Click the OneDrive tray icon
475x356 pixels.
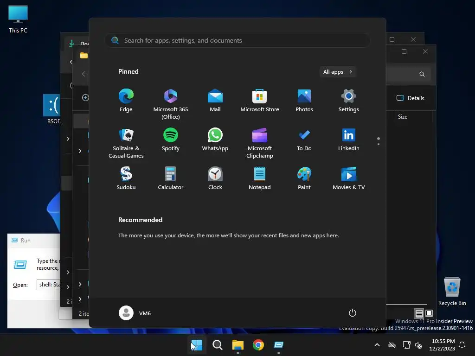pos(392,345)
